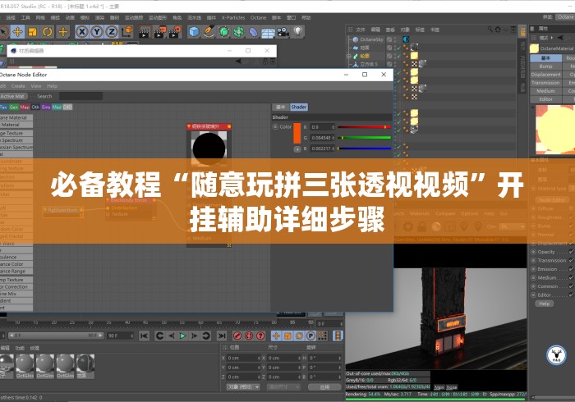575x402 pixels.
Task: Toggle the Z axis lock
Action: (x=111, y=32)
